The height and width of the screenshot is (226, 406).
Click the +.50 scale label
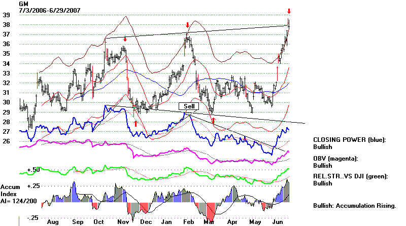[33, 170]
